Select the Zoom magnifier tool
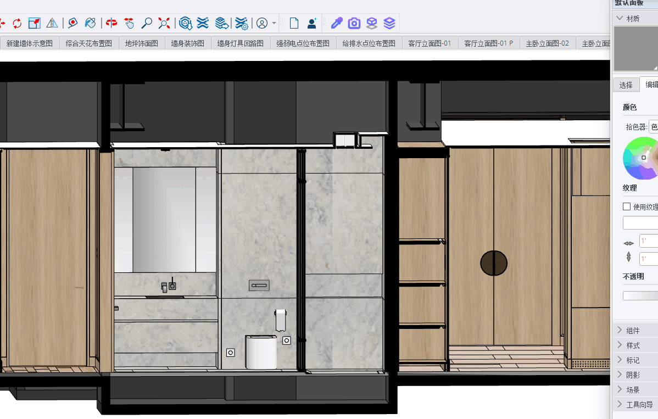The height and width of the screenshot is (419, 658). tap(147, 23)
